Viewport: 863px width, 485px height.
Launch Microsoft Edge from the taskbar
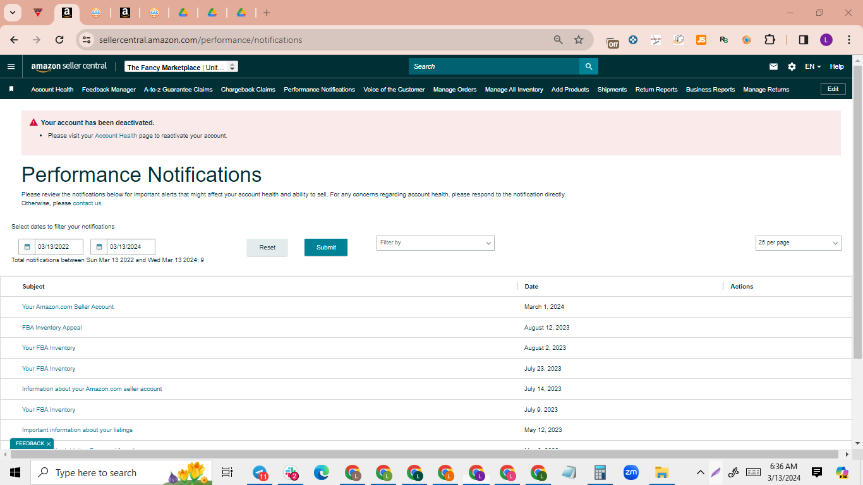[322, 472]
